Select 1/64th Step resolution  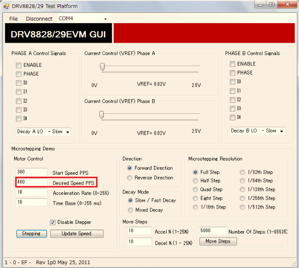(x=242, y=181)
